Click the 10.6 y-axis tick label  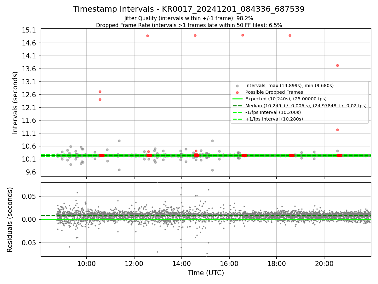29,146
